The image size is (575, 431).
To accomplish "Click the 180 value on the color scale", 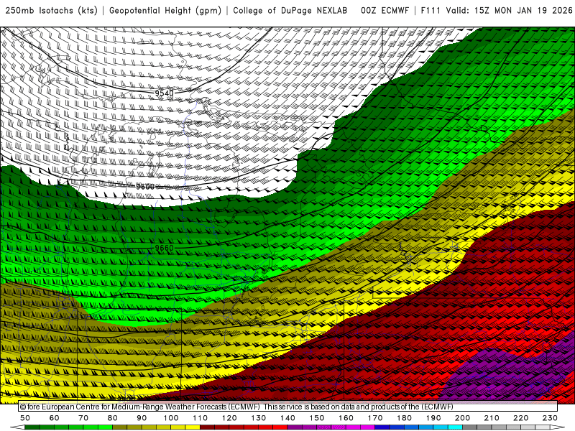I will click(x=404, y=418).
